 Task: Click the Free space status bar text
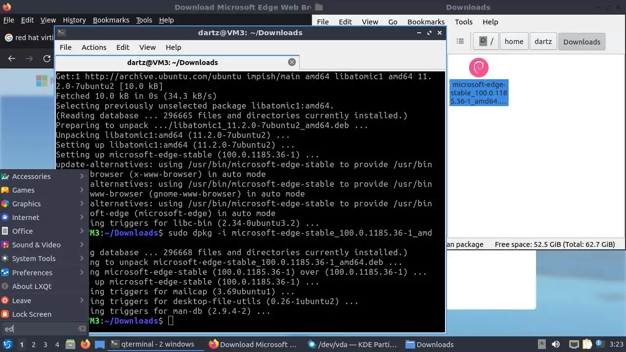555,244
